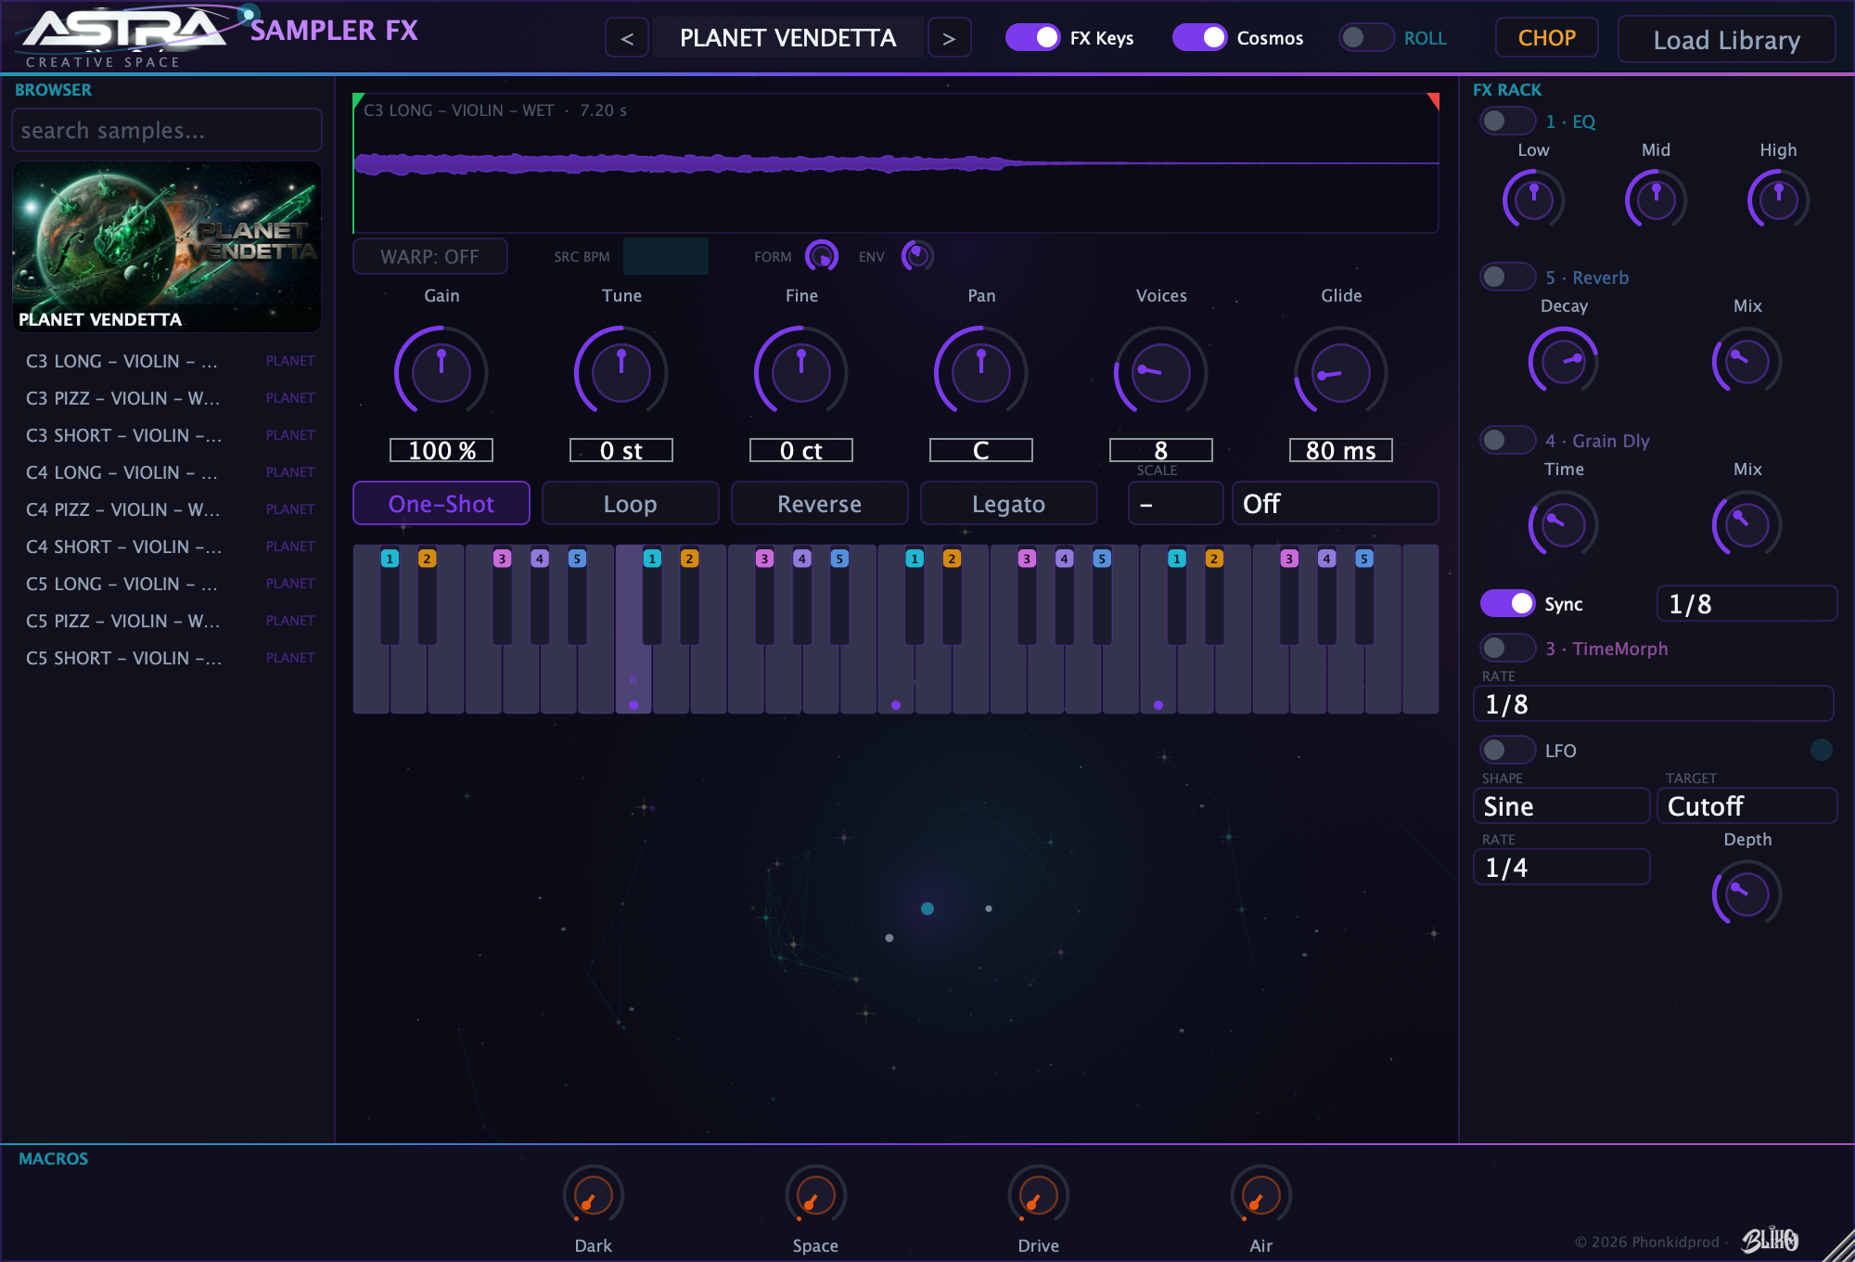Click the red waveform end marker

click(x=1434, y=99)
